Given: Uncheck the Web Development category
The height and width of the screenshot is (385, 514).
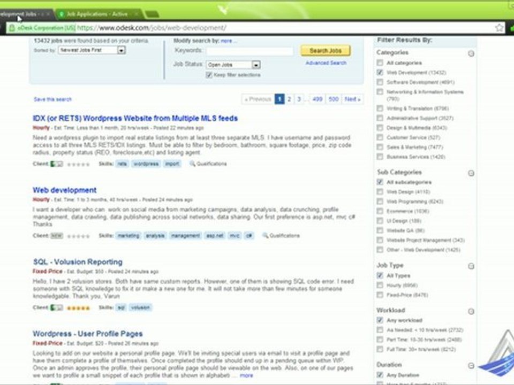Looking at the screenshot, I should (x=380, y=72).
